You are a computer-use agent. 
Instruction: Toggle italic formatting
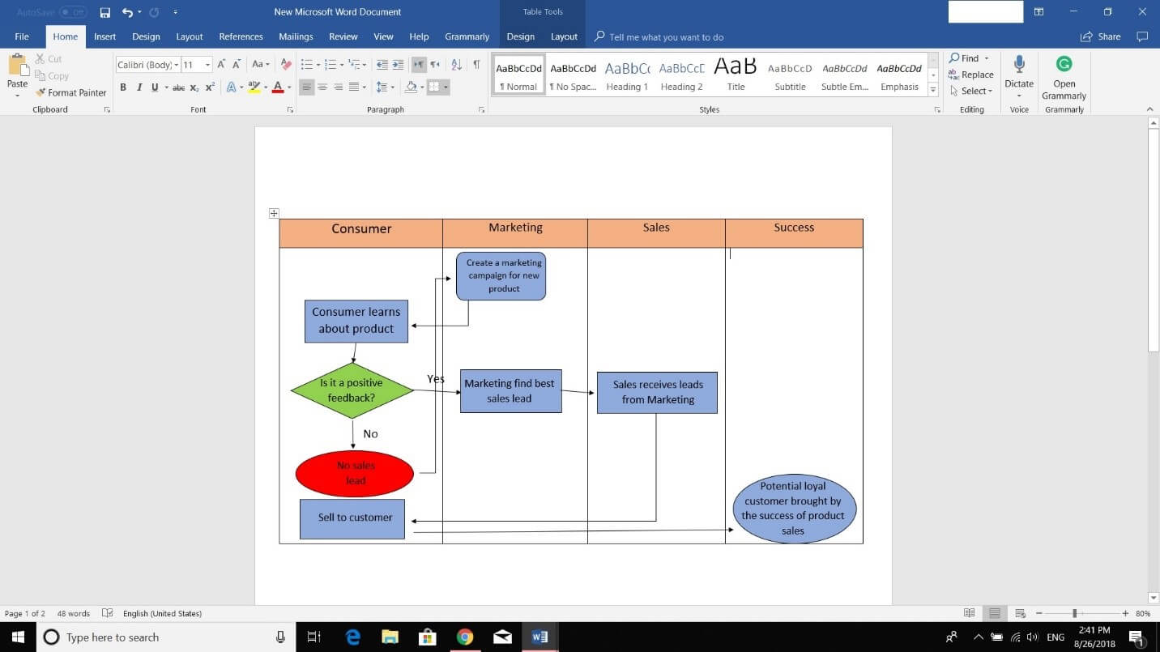(x=139, y=87)
